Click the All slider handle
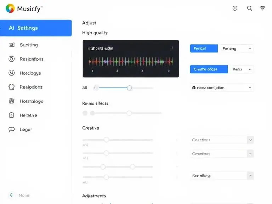This screenshot has width=272, height=204. (129, 88)
